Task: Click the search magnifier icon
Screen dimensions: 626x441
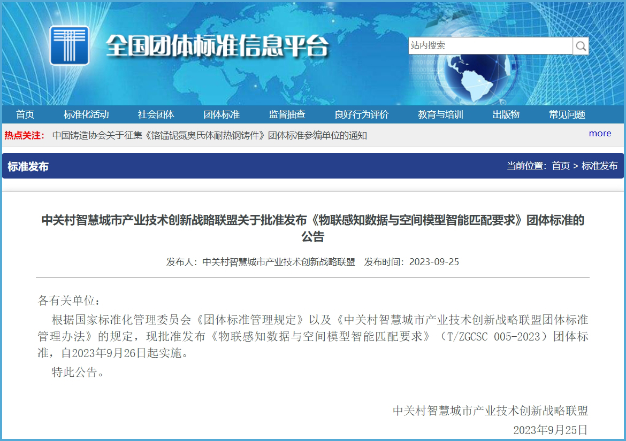Action: click(581, 46)
